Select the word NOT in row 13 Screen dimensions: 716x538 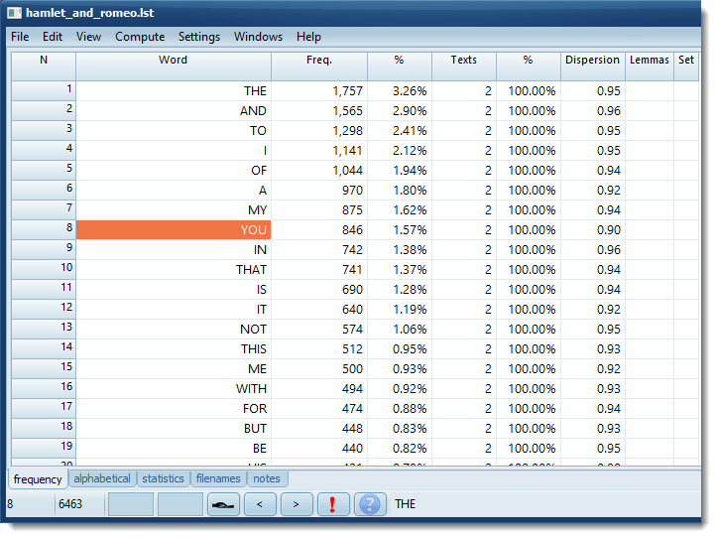pyautogui.click(x=254, y=330)
